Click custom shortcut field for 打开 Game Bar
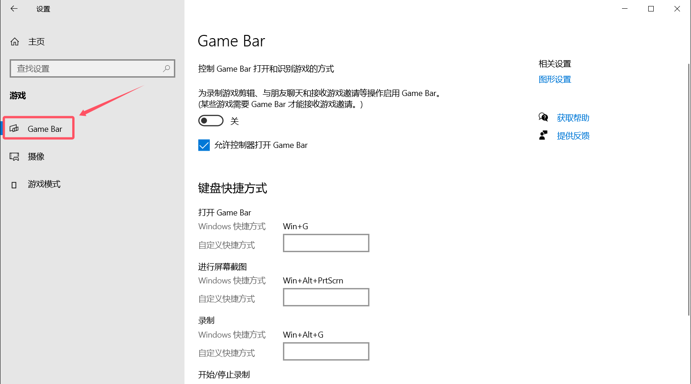 (326, 243)
